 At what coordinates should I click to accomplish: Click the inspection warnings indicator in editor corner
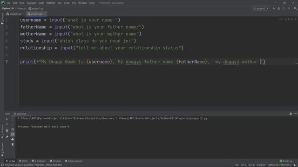(284, 19)
